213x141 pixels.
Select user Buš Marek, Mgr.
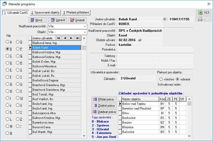click(56, 132)
